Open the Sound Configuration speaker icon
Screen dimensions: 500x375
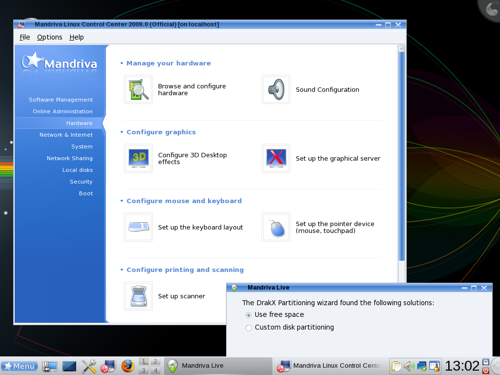tap(276, 90)
